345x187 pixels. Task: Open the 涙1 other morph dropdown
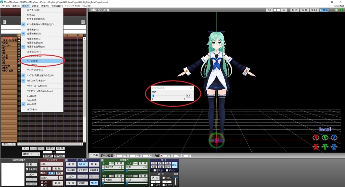click(136, 180)
